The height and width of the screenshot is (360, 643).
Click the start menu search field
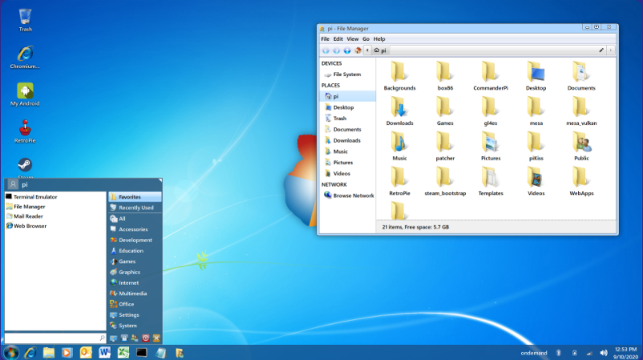tap(52, 338)
